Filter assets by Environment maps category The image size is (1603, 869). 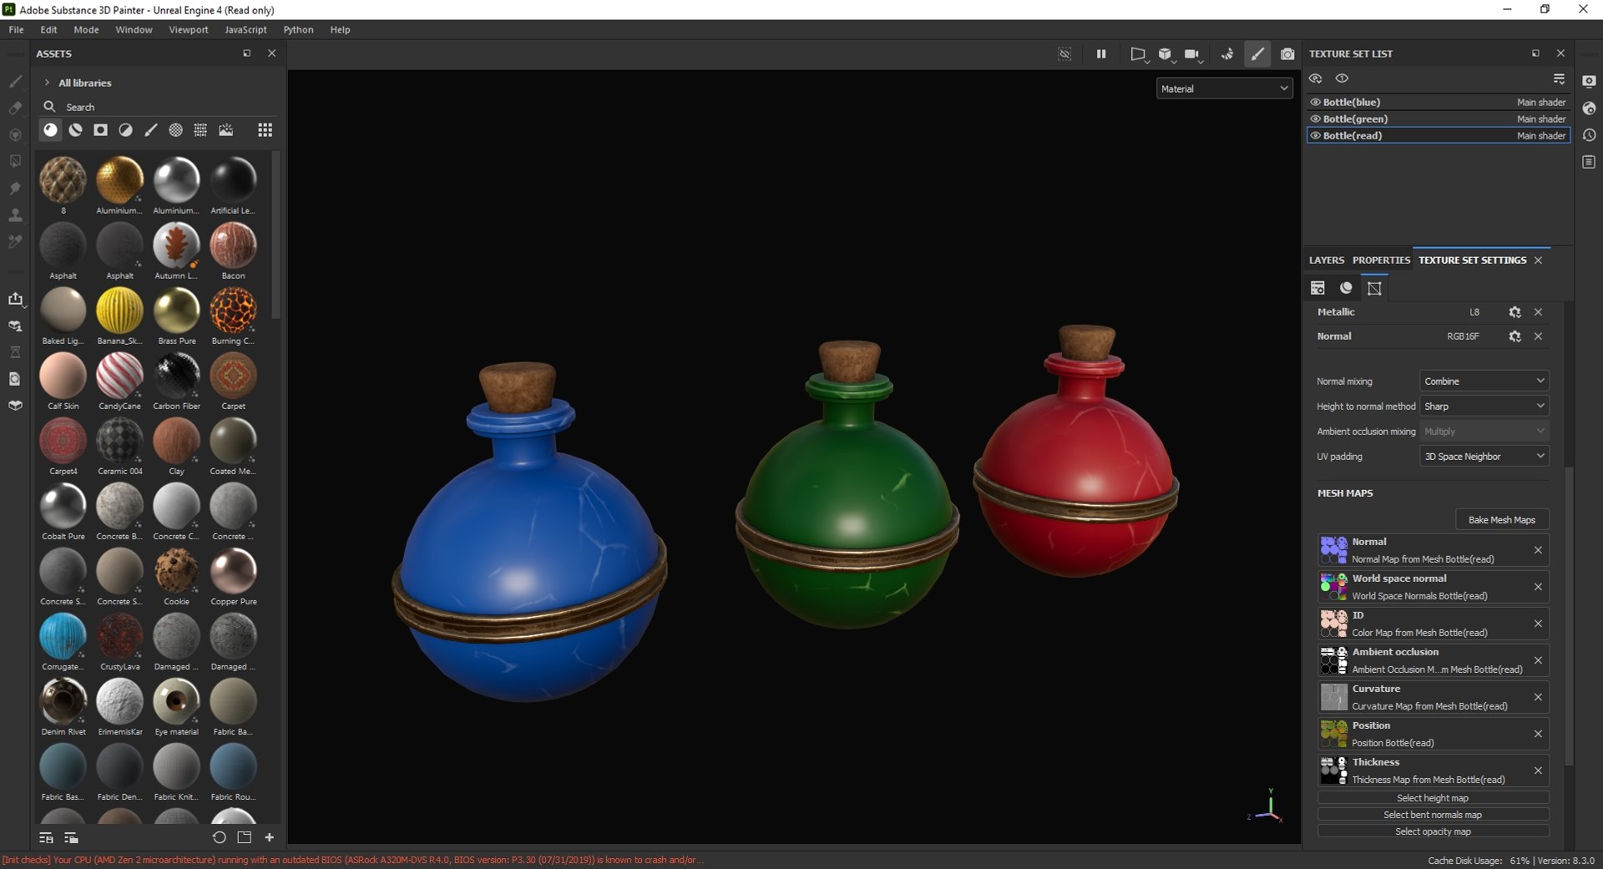pyautogui.click(x=226, y=129)
